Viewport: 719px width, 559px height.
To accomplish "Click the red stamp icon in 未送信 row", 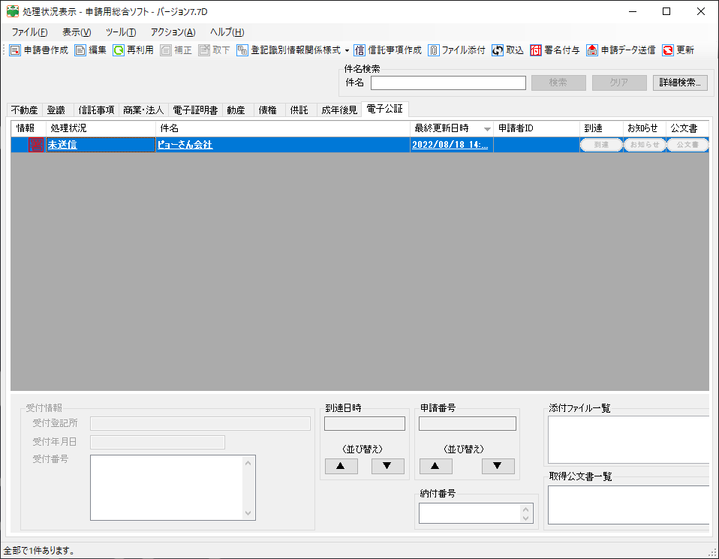I will coord(36,145).
